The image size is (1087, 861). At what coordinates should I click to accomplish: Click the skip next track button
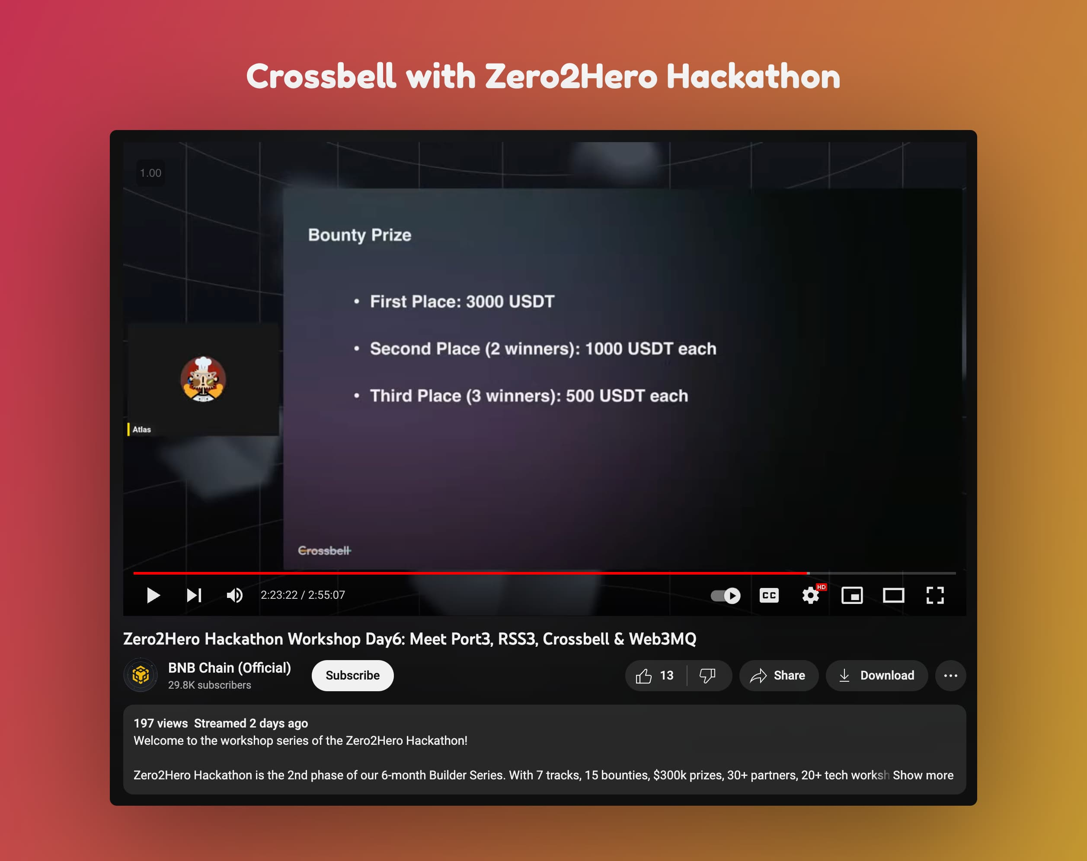click(x=193, y=596)
